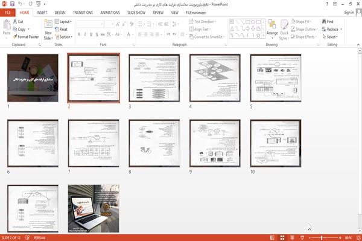Screen dimensions: 362x241
Task: Select the Format Painter tool
Action: 26,37
